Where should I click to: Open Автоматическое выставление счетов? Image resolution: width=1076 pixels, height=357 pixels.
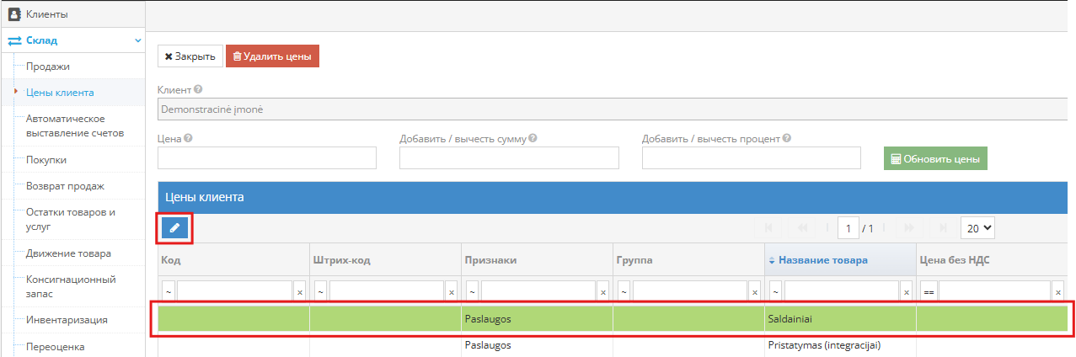pos(75,126)
